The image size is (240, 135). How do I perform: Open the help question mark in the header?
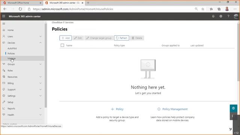tap(228, 16)
